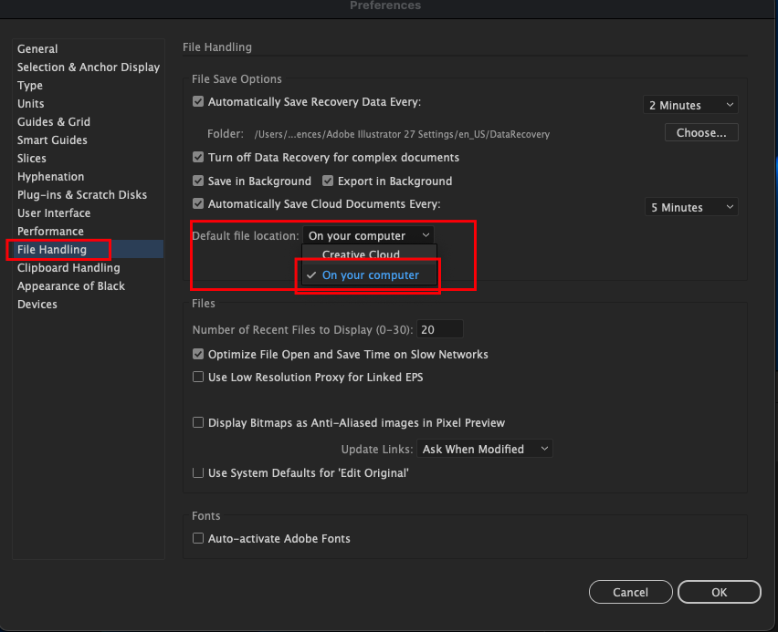This screenshot has height=632, width=778.
Task: Open the User Interface preferences
Action: pyautogui.click(x=54, y=212)
